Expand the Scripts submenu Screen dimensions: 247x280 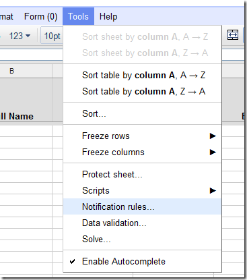(142, 190)
